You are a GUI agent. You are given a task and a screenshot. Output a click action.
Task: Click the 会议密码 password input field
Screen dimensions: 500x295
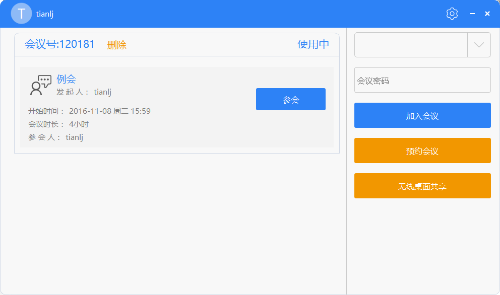422,80
